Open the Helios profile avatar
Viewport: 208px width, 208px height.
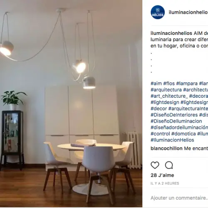click(158, 12)
